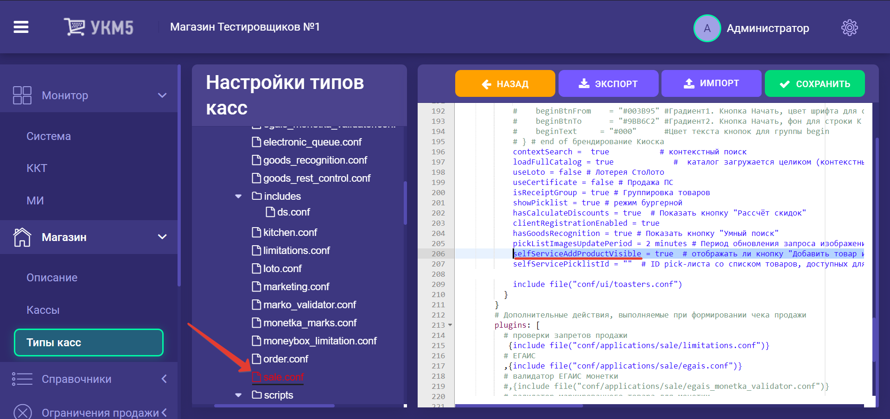890x419 pixels.
Task: Click the Ограничения продажи prohibition icon
Action: (x=22, y=413)
